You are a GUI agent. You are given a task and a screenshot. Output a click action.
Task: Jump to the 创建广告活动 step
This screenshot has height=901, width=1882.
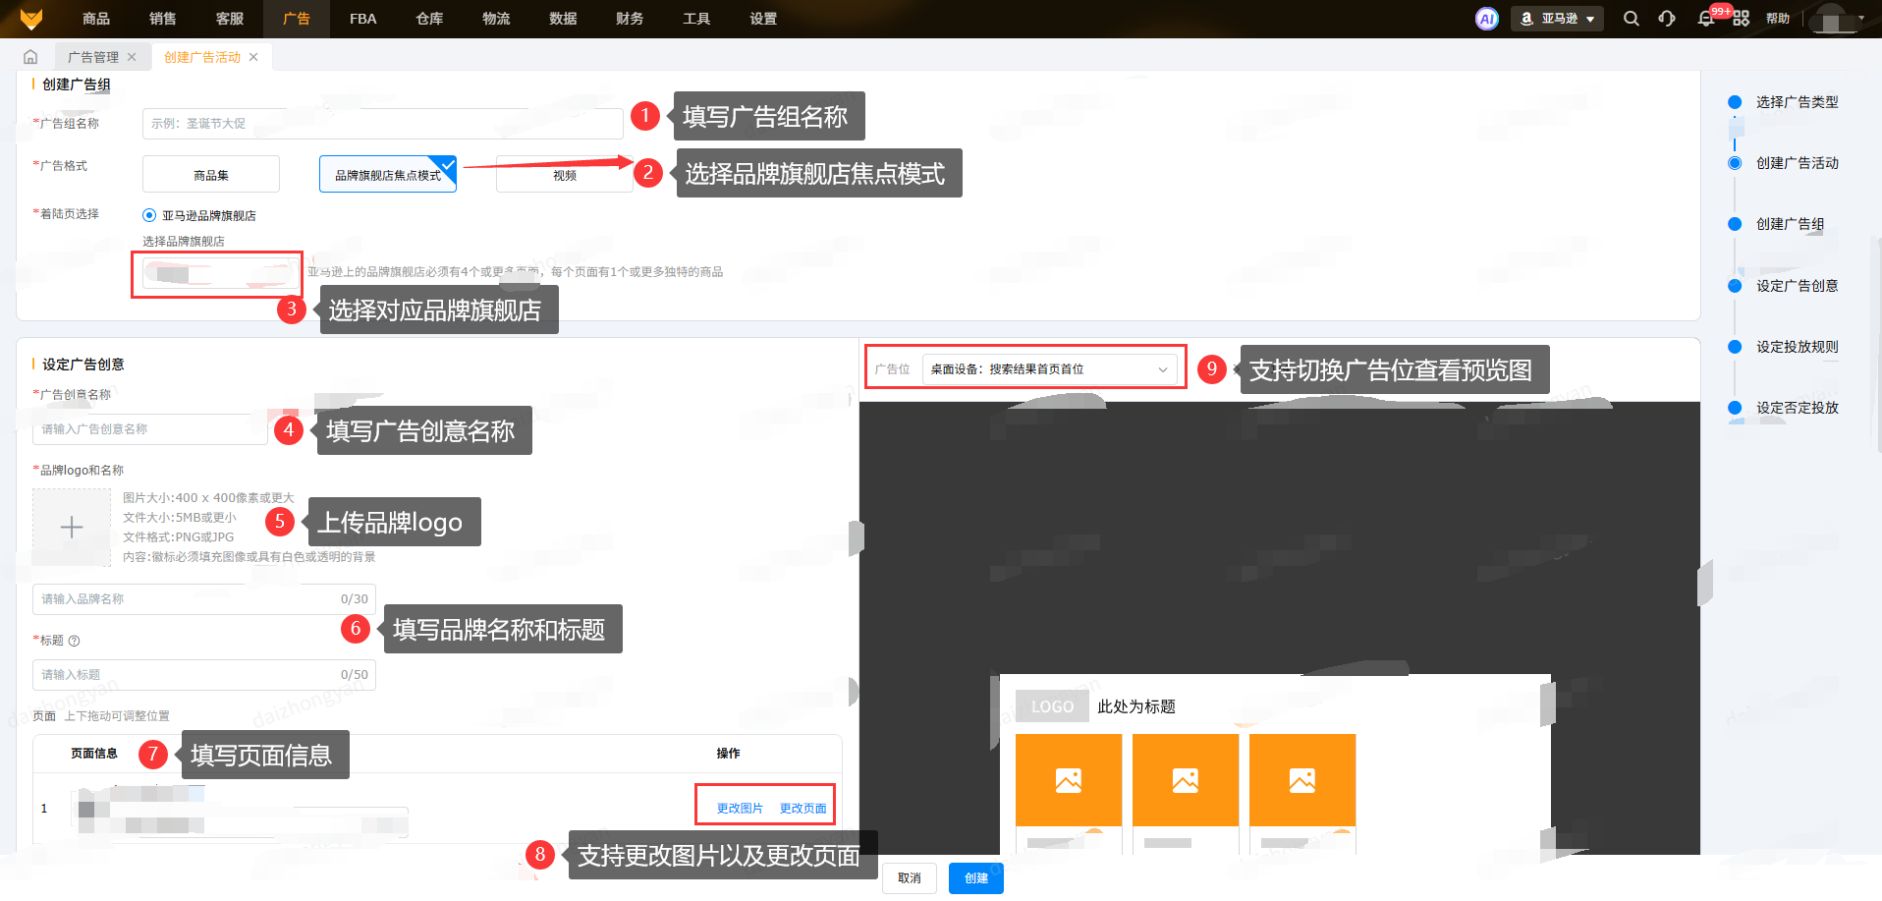tap(1797, 163)
